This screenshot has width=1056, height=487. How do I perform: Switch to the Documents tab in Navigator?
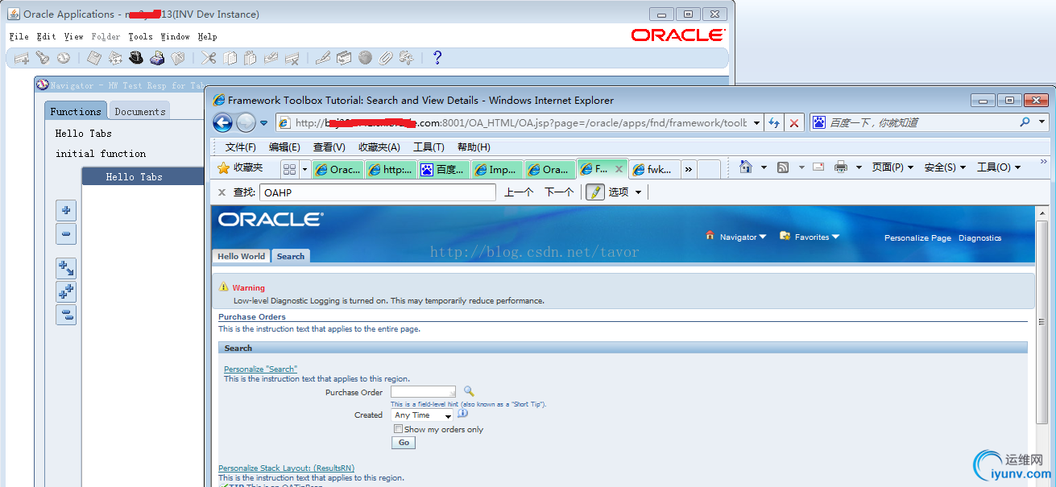click(x=140, y=112)
